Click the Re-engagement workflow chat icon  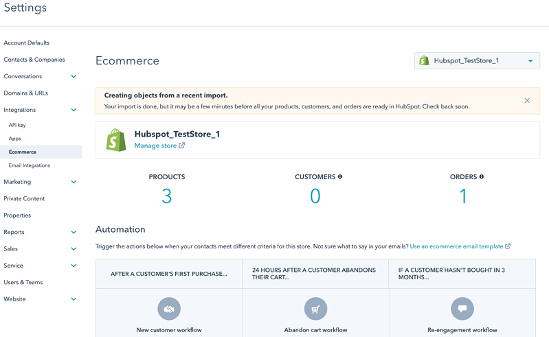point(462,309)
